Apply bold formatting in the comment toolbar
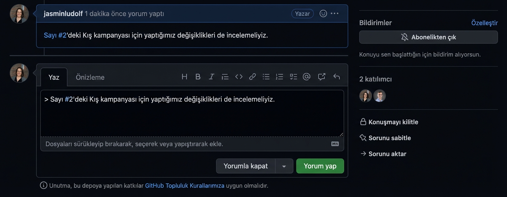 (198, 77)
